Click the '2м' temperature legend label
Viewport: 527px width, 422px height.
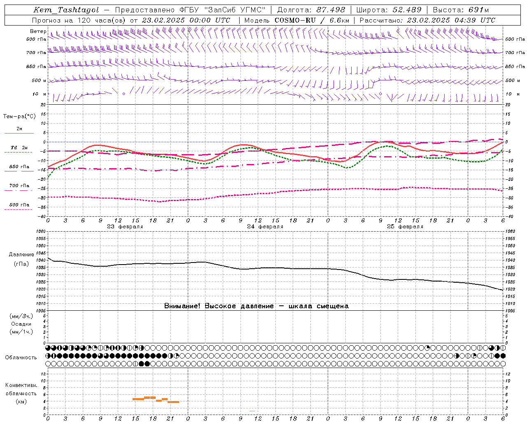(x=19, y=129)
